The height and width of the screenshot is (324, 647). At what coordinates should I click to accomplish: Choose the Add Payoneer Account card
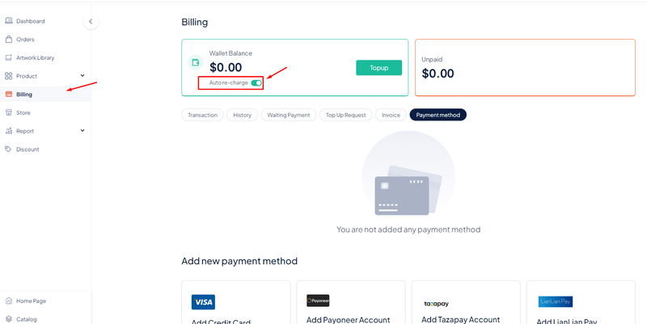[x=351, y=302]
